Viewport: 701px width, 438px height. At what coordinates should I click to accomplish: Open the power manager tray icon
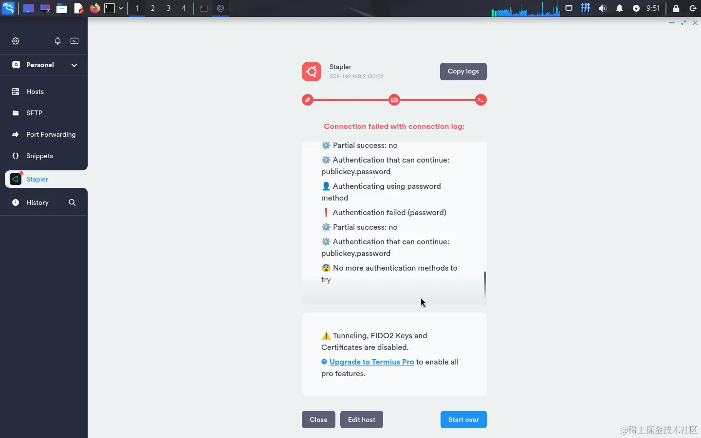pyautogui.click(x=636, y=8)
